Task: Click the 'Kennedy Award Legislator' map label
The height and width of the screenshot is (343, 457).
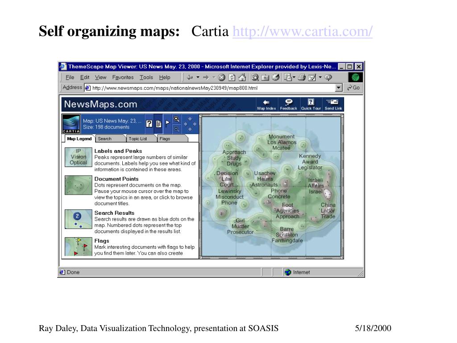Action: (x=310, y=162)
